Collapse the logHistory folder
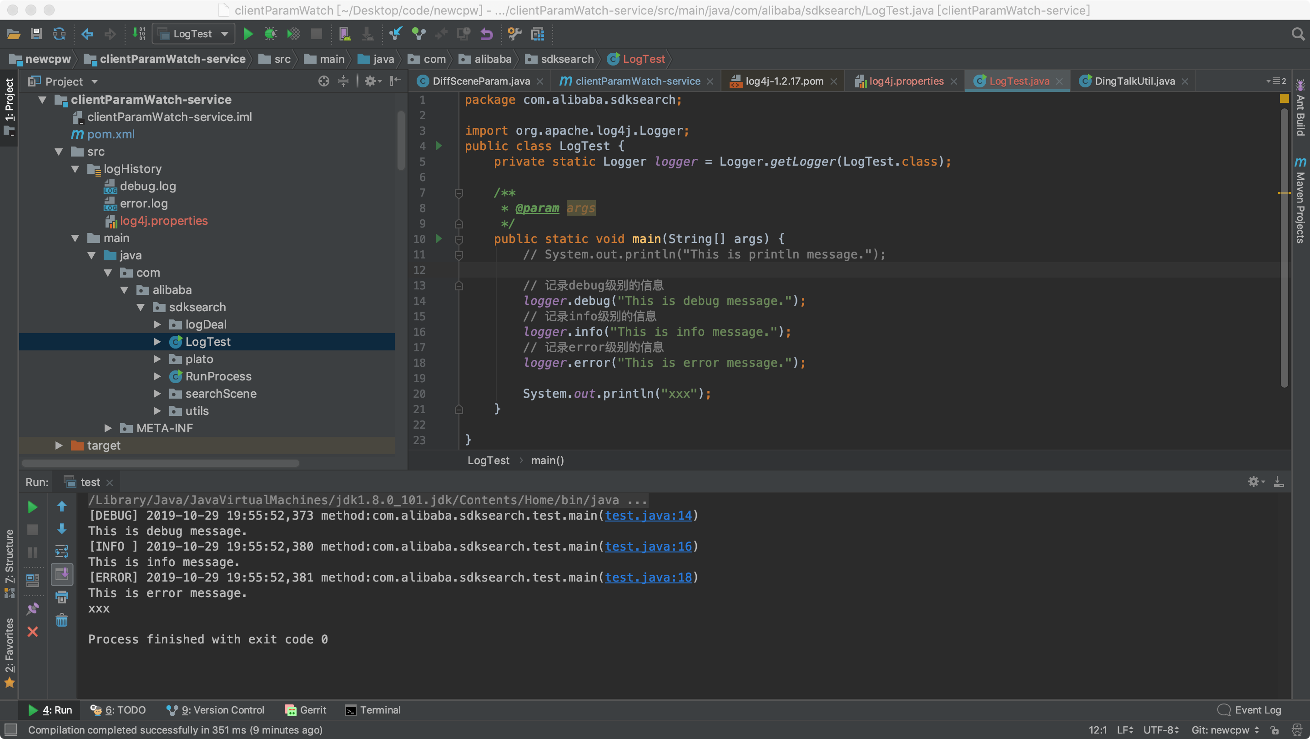The height and width of the screenshot is (739, 1310). pos(75,169)
